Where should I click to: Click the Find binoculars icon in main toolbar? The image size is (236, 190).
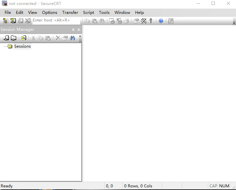point(102,21)
